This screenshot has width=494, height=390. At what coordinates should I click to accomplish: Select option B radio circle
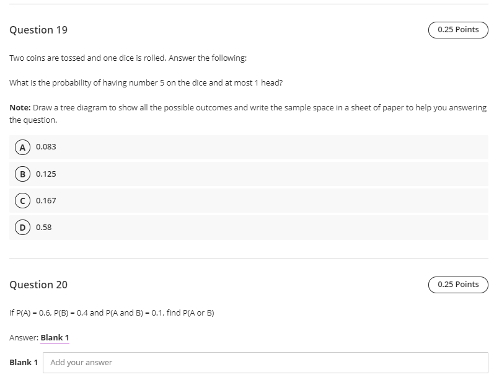click(22, 174)
